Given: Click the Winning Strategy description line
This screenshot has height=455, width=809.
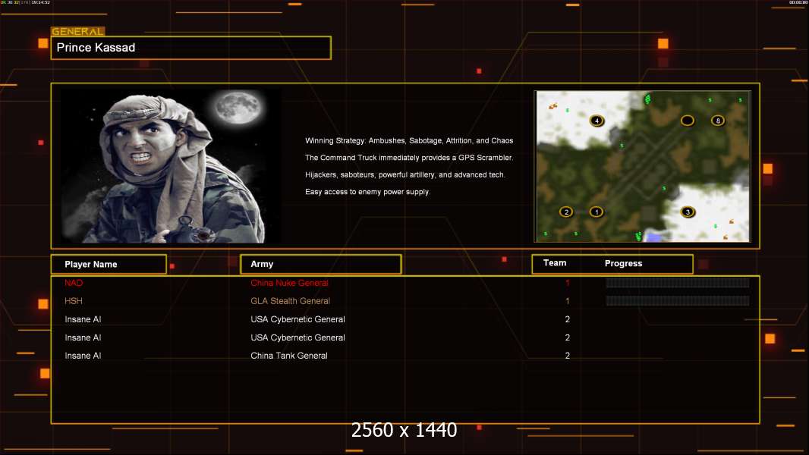Looking at the screenshot, I should click(x=409, y=141).
